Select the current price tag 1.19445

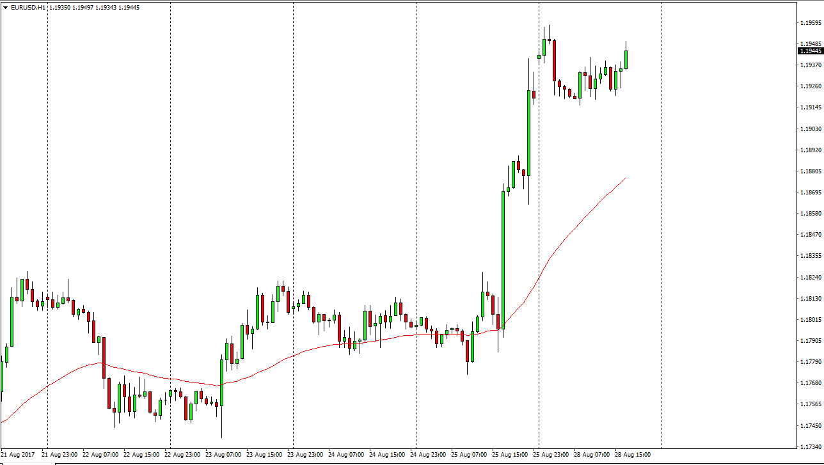pos(810,51)
